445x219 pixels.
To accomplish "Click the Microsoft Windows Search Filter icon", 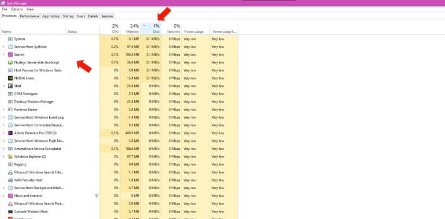I will (x=10, y=172).
